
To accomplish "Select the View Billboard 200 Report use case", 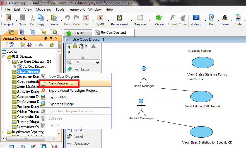I will (x=201, y=96).
